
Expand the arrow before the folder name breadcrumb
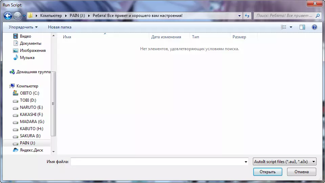click(89, 16)
